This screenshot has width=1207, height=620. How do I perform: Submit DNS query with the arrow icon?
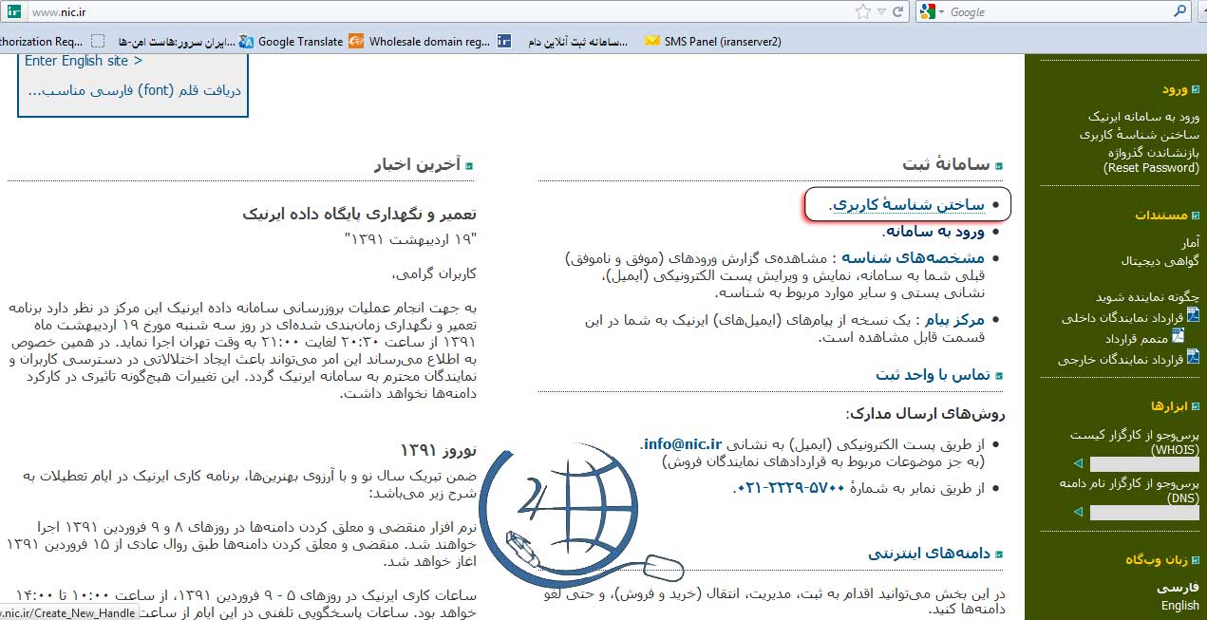coord(1078,513)
